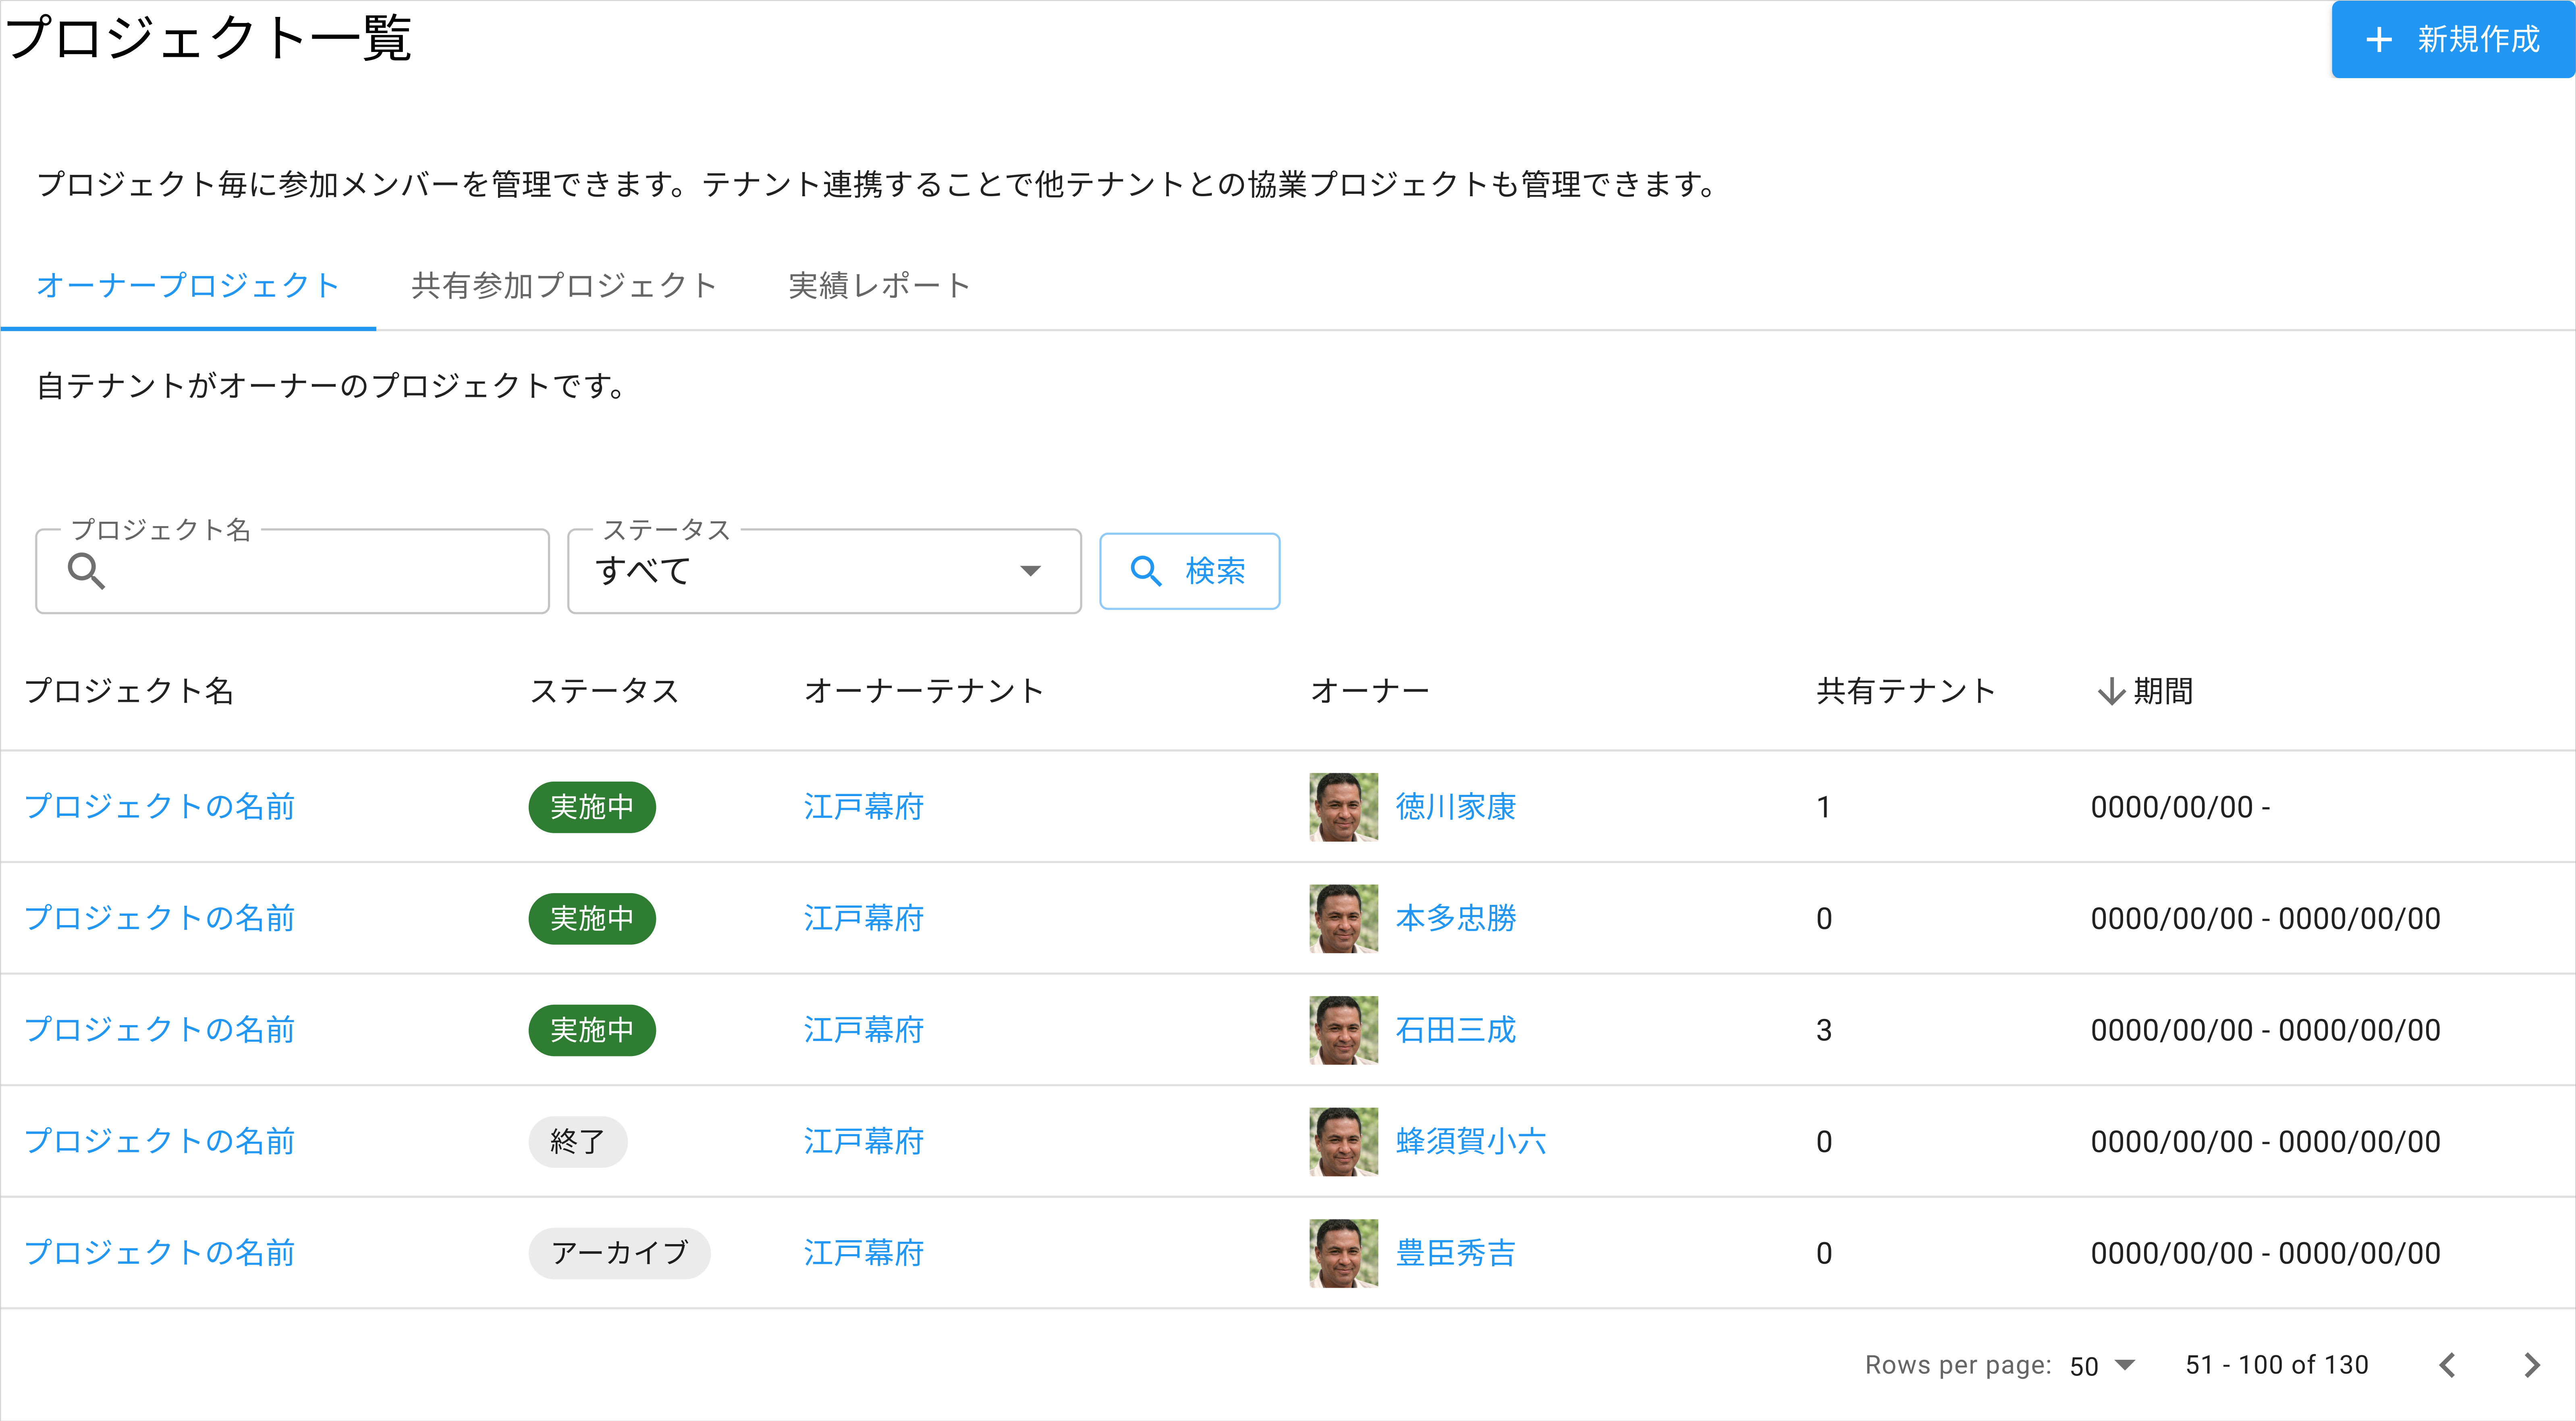Image resolution: width=2576 pixels, height=1421 pixels.
Task: Open 江戸幕府 tenant link in 豊臣秀吉's row
Action: [x=864, y=1253]
